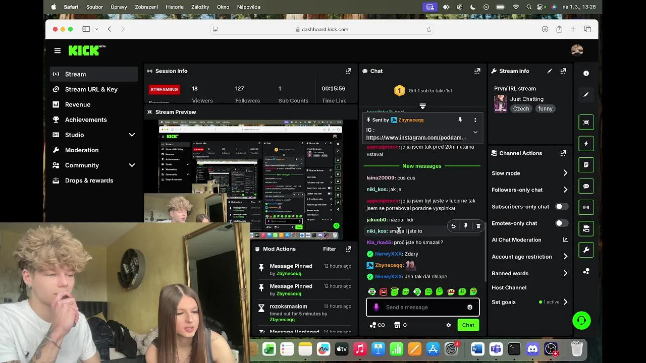Toggle the note widget icon in sidebar

tap(586, 165)
